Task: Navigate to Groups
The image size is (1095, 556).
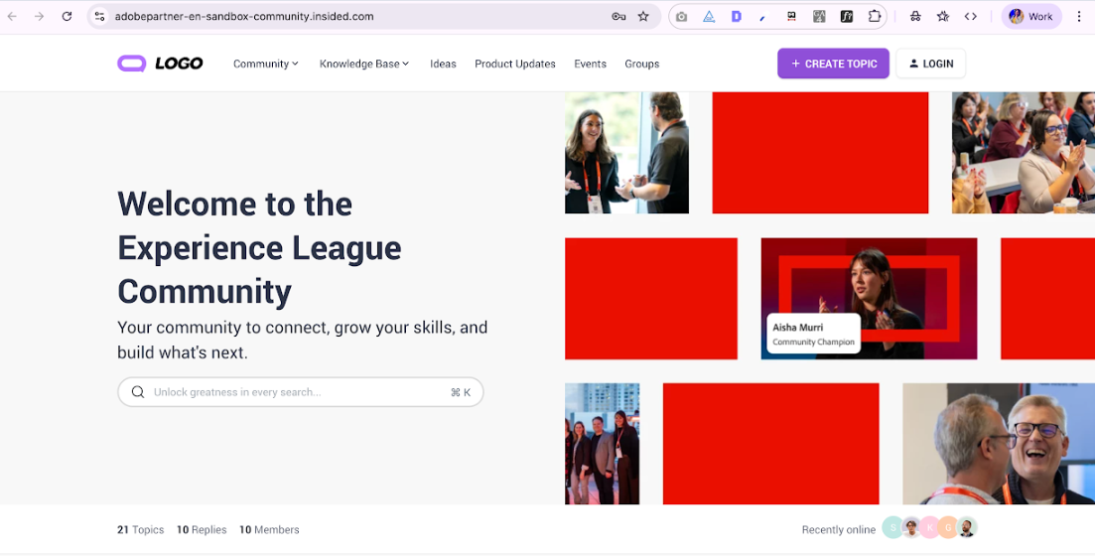Action: coord(641,64)
